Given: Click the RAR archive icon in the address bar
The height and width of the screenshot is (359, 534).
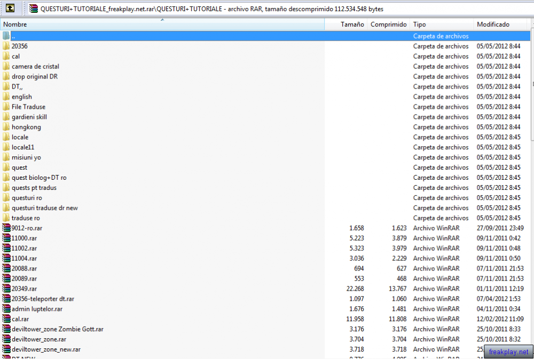Looking at the screenshot, I should click(x=33, y=9).
